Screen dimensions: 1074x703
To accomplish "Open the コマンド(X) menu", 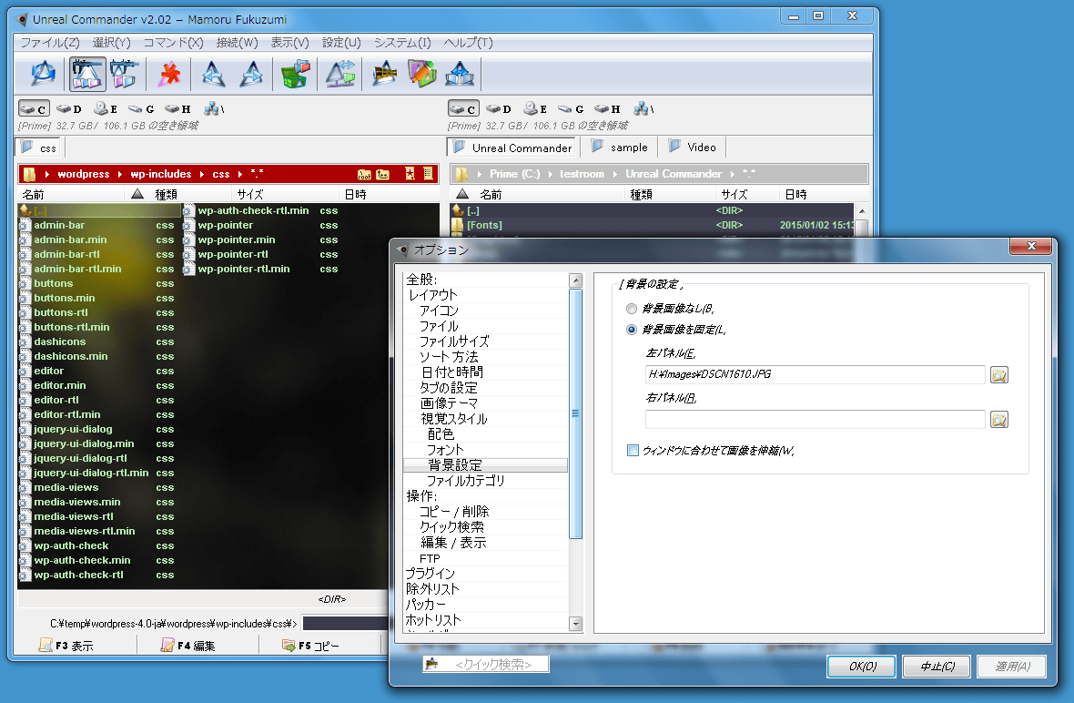I will (x=173, y=43).
